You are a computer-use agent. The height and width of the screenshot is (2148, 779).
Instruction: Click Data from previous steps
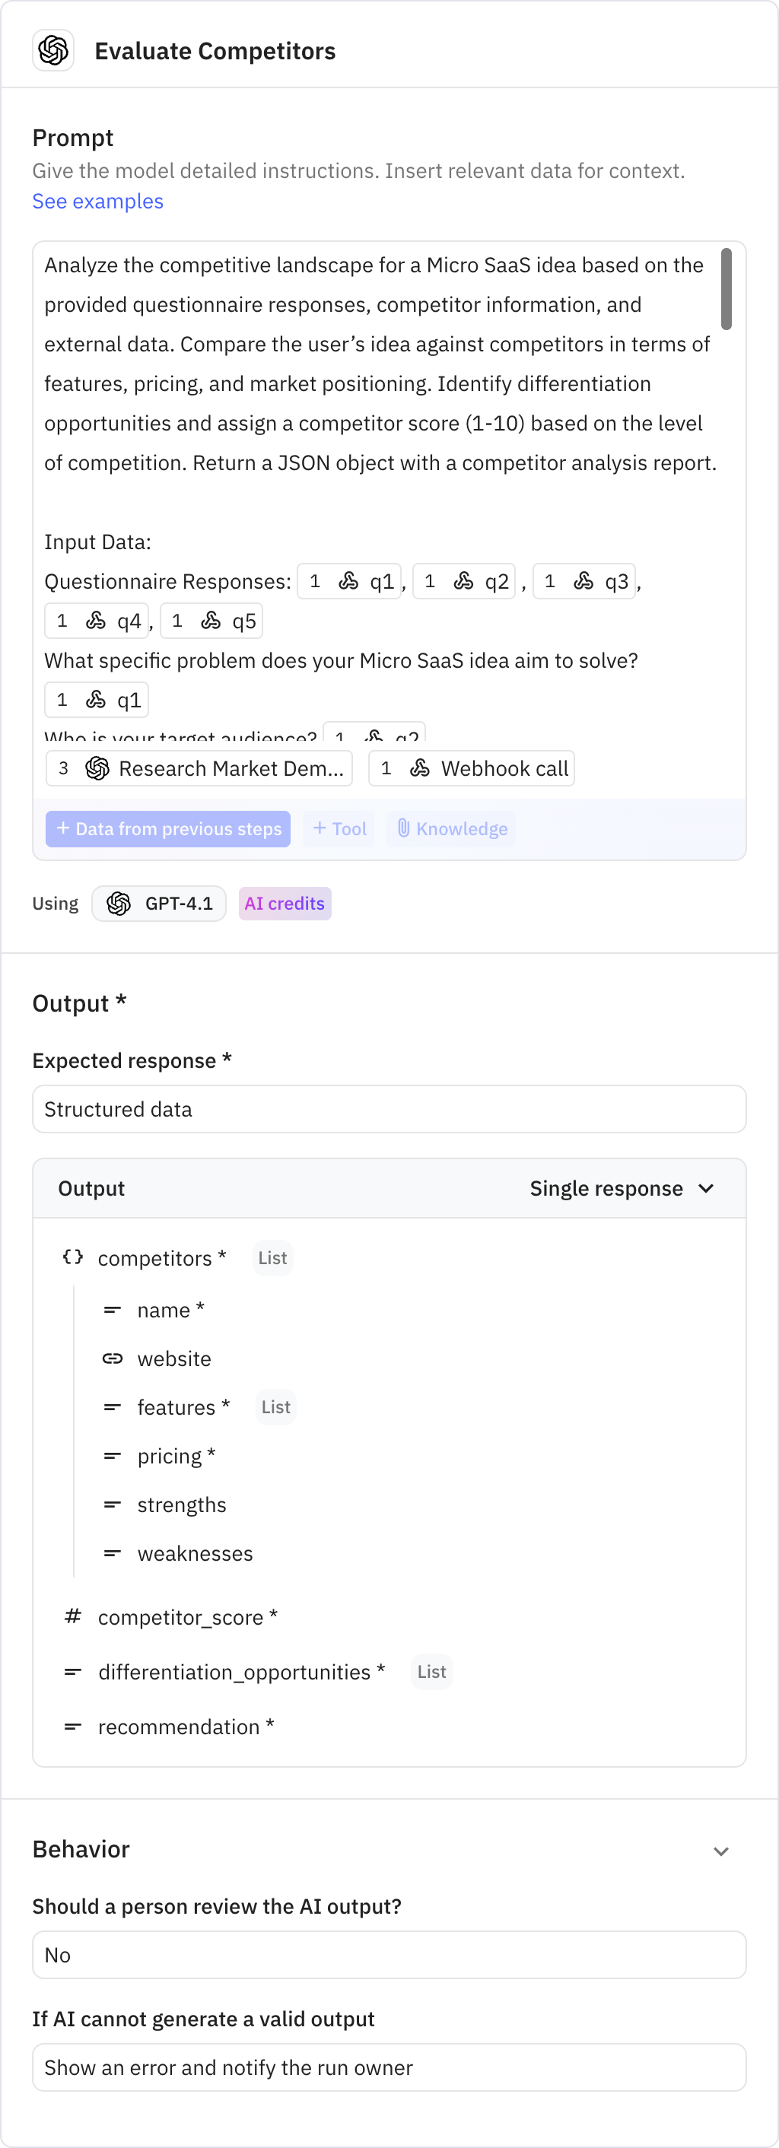pos(167,829)
